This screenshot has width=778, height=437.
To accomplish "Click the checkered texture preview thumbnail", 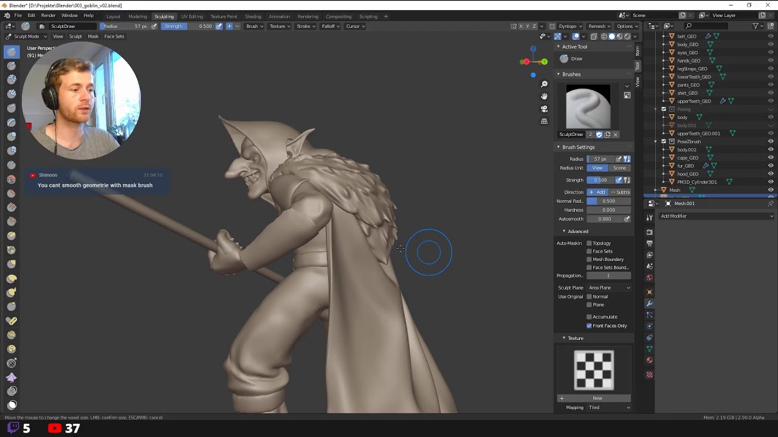I will click(594, 370).
